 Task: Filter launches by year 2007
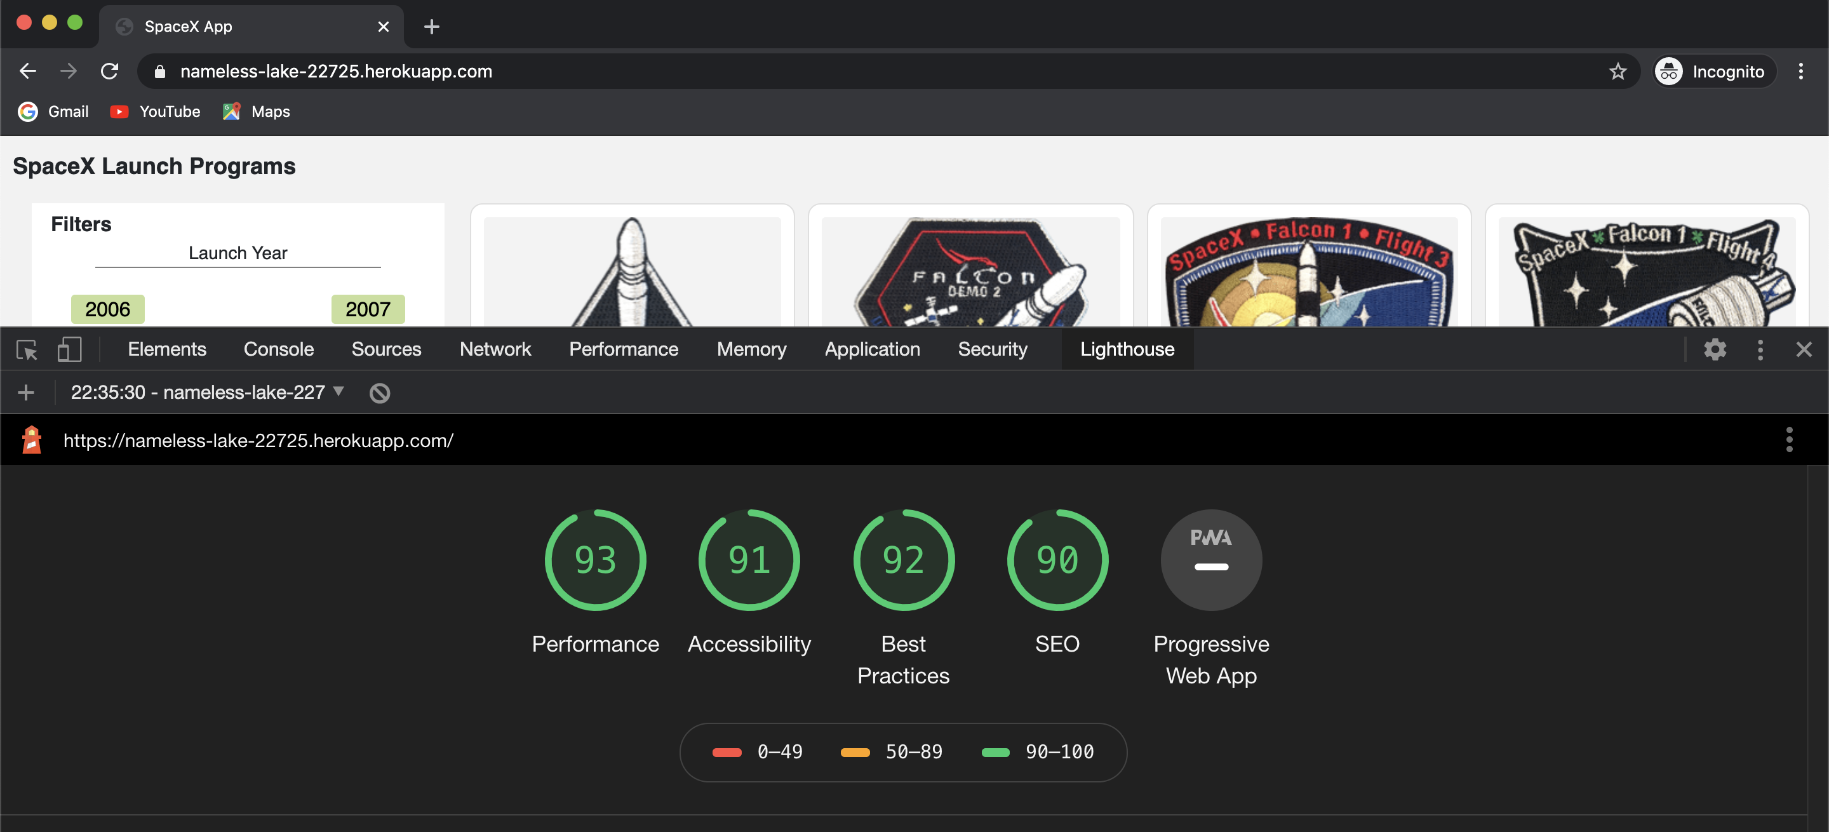368,309
